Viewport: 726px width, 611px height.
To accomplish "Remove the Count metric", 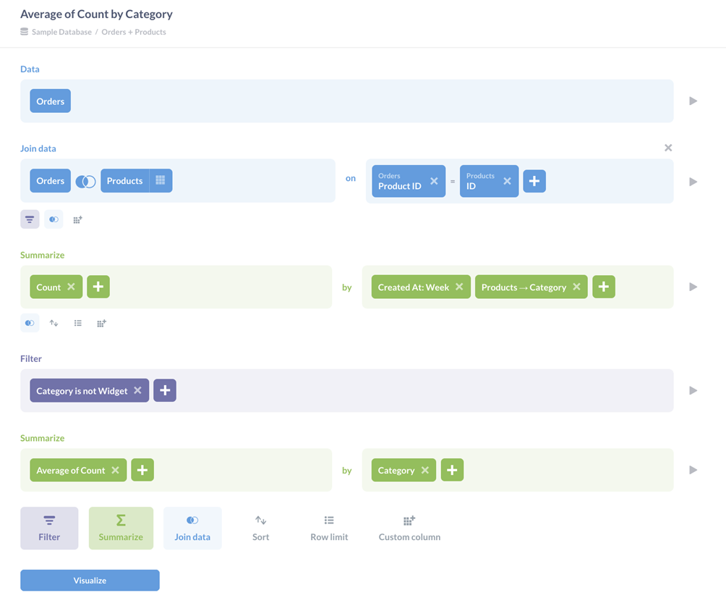I will (x=71, y=287).
